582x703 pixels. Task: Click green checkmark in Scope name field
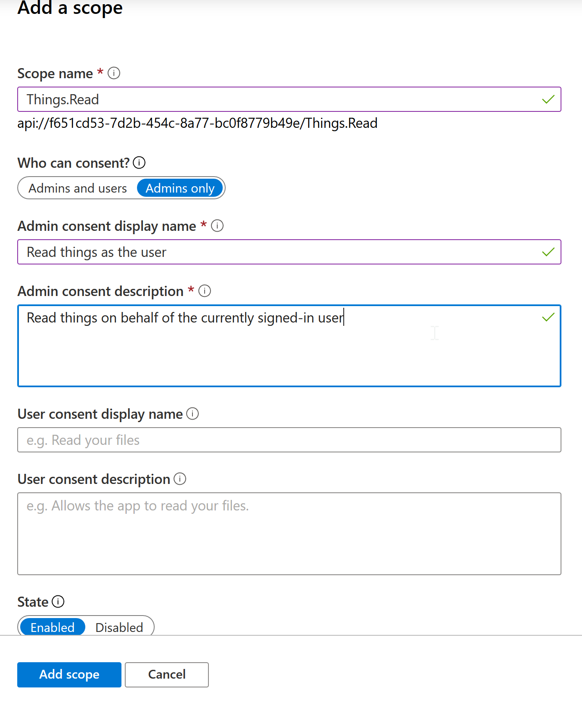pyautogui.click(x=548, y=100)
